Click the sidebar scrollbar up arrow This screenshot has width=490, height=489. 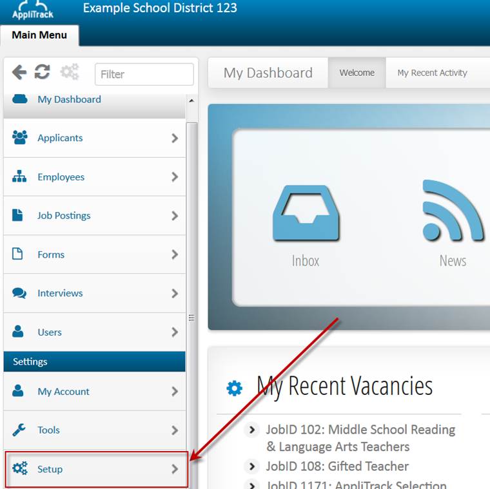191,101
